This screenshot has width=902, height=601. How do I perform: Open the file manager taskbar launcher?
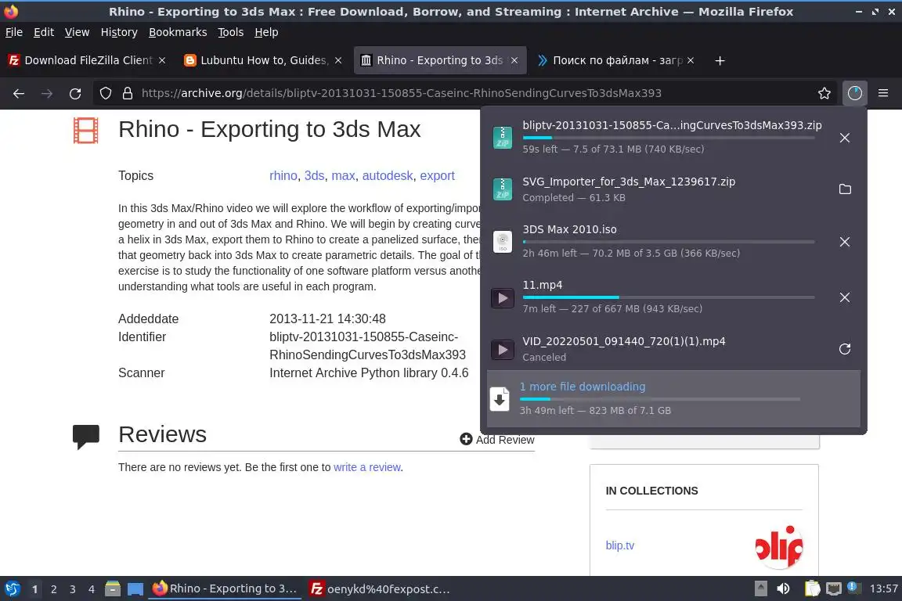point(113,589)
